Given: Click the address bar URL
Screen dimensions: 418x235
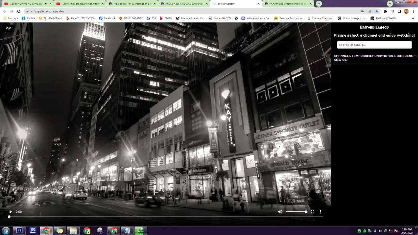Looking at the screenshot, I should click(47, 11).
